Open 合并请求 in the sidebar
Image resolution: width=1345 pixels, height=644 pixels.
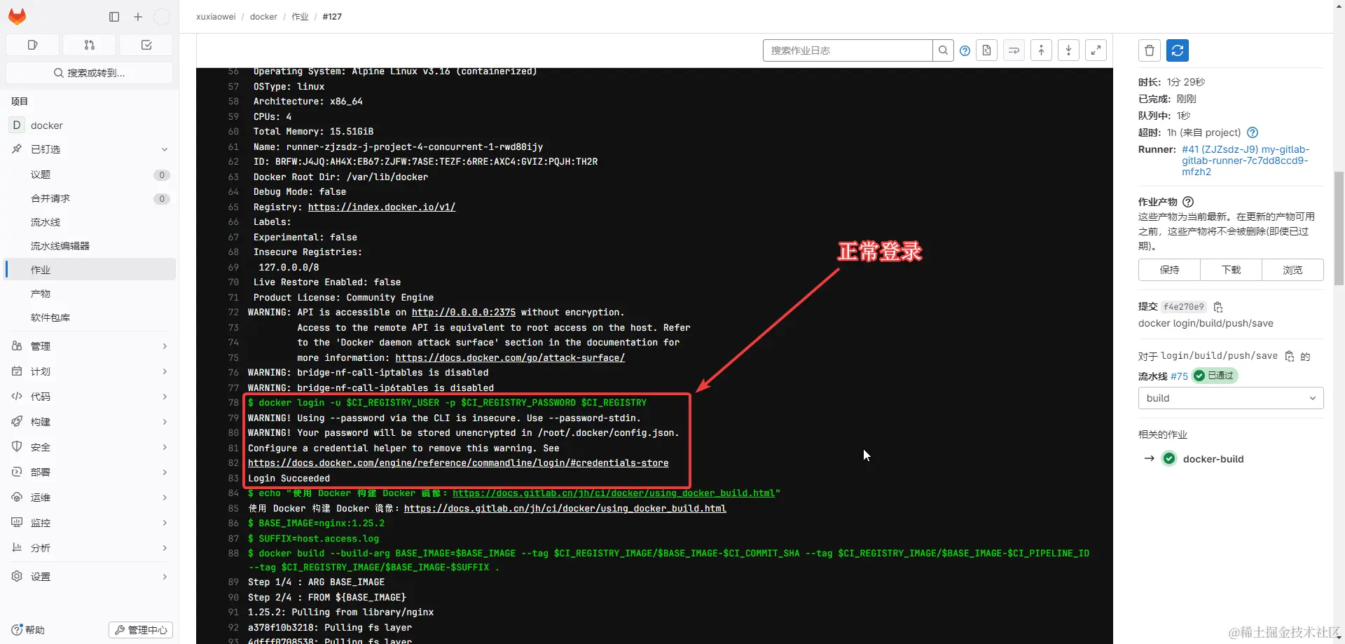(x=90, y=198)
